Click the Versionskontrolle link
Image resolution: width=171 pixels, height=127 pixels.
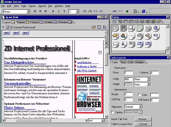17,83
